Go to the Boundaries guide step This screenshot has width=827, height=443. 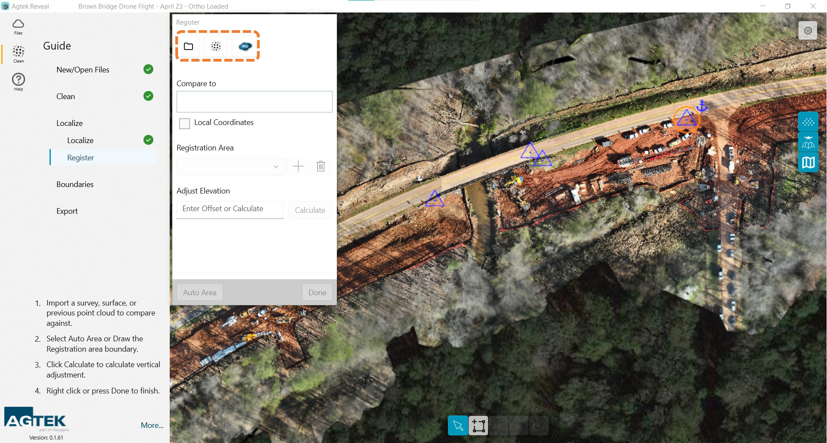click(75, 184)
